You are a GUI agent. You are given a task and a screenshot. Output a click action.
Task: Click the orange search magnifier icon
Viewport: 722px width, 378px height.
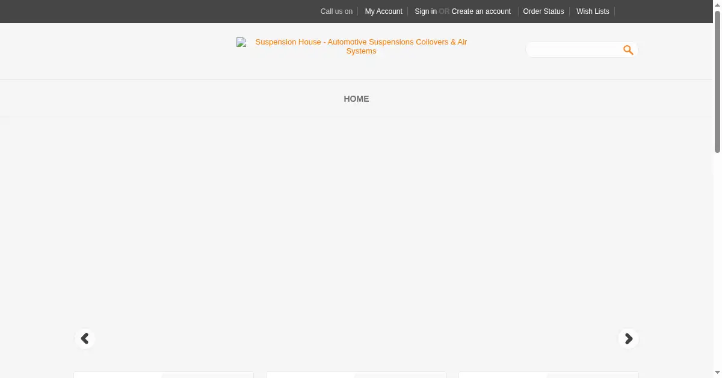tap(628, 50)
